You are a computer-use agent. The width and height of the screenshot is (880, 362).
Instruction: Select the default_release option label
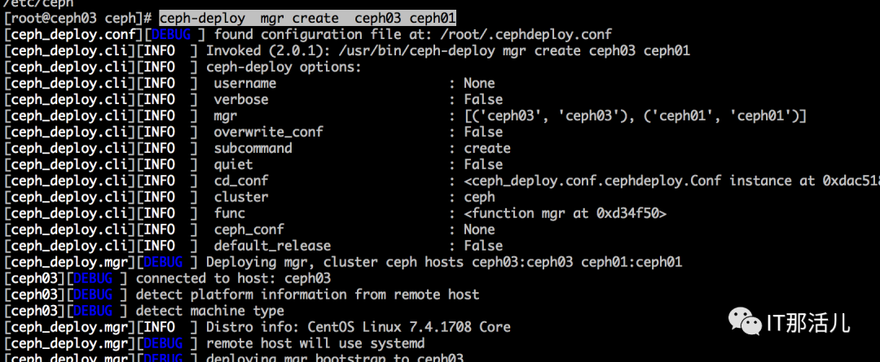pos(273,246)
